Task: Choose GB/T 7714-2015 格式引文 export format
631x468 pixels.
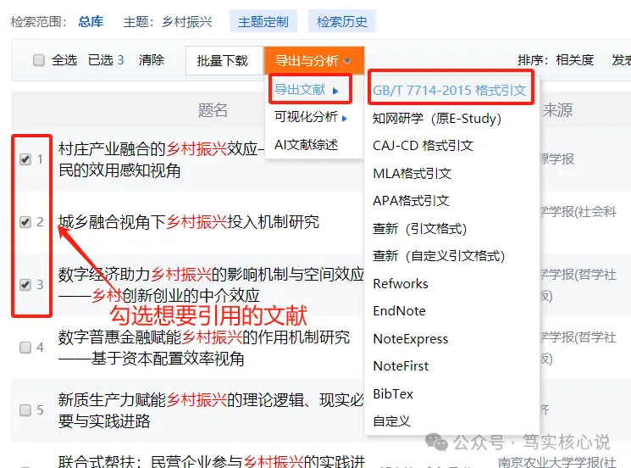Action: pyautogui.click(x=450, y=90)
